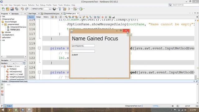Open the Profile Project arrow dropdown
The image size is (199, 112).
[84, 9]
